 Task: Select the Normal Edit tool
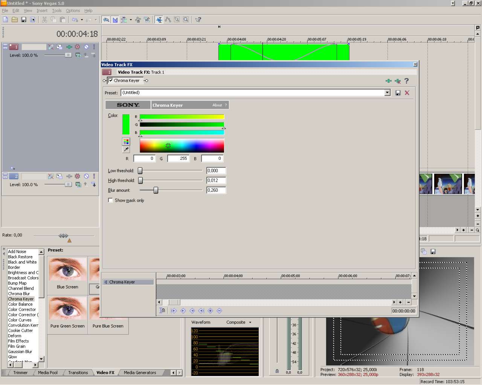click(159, 20)
